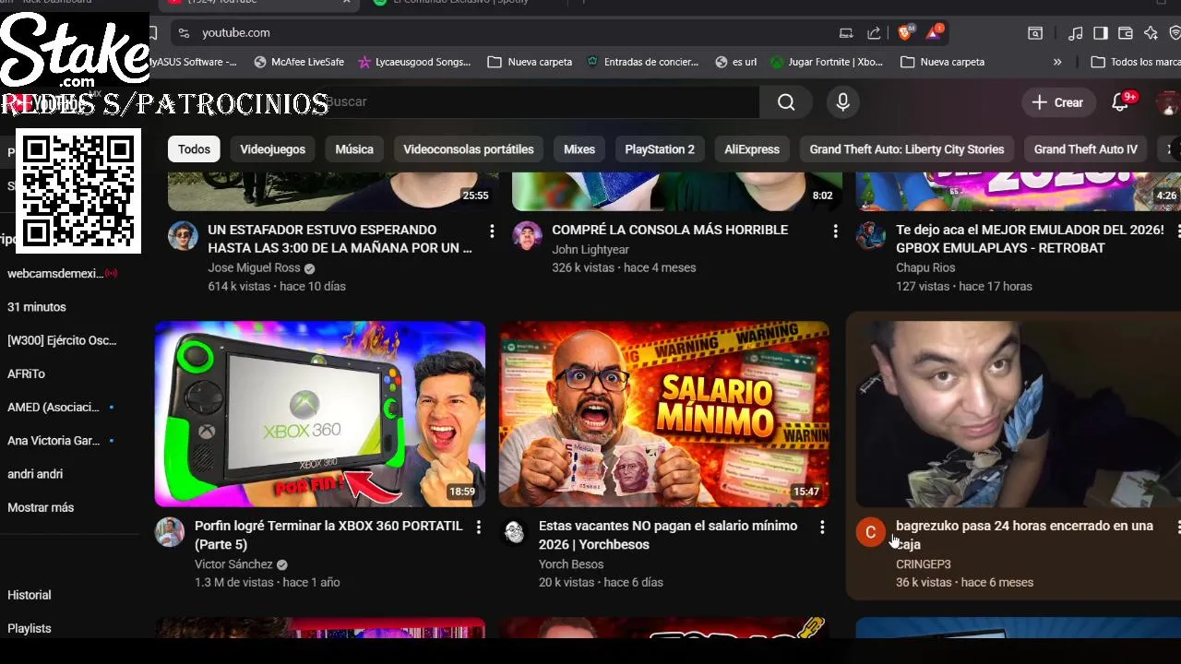1181x664 pixels.
Task: Open the McAfee LiveSafe bookmark
Action: pyautogui.click(x=299, y=62)
